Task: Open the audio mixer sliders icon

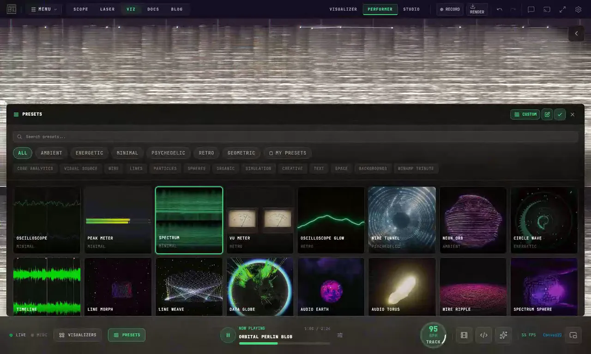Action: pos(340,335)
